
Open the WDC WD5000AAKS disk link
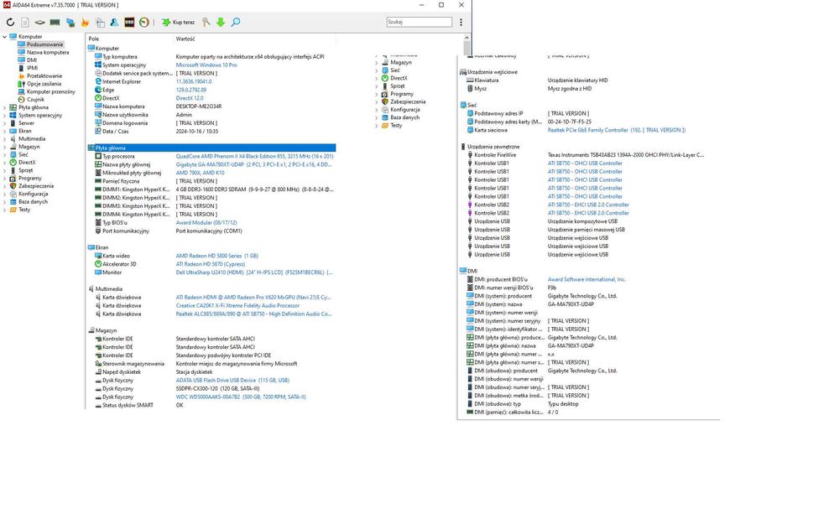point(241,397)
